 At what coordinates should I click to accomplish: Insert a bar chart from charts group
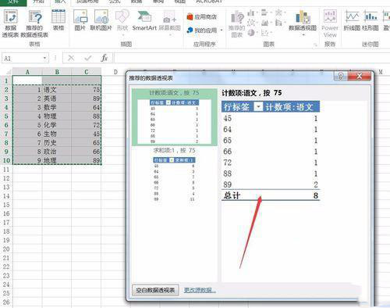[x=264, y=13]
